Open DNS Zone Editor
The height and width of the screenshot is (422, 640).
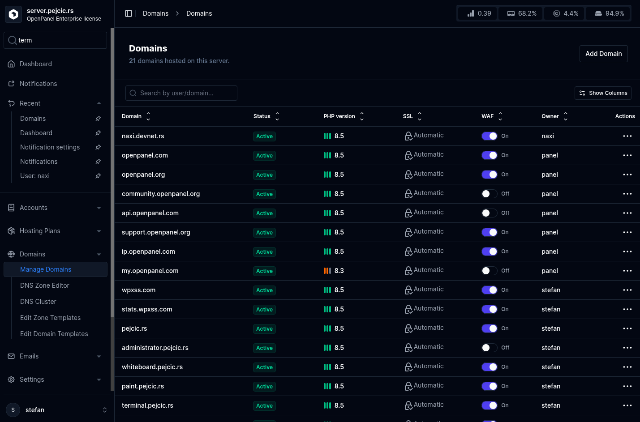click(x=45, y=286)
